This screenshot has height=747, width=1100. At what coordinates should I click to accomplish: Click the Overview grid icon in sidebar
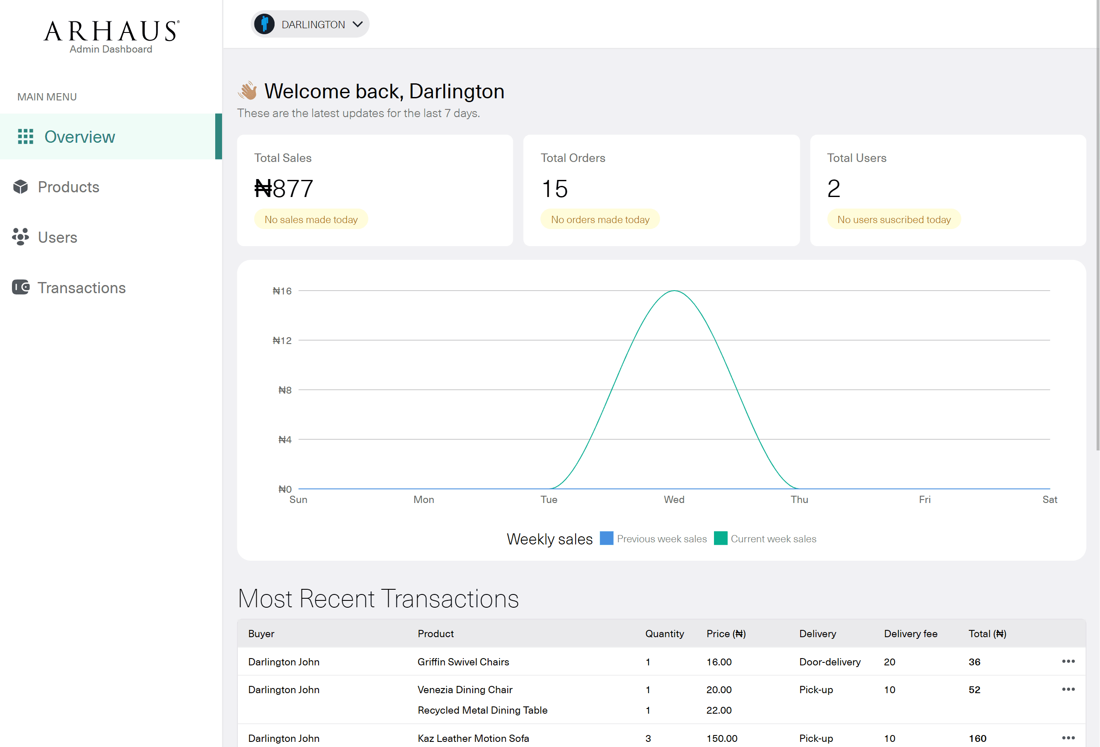(x=26, y=136)
